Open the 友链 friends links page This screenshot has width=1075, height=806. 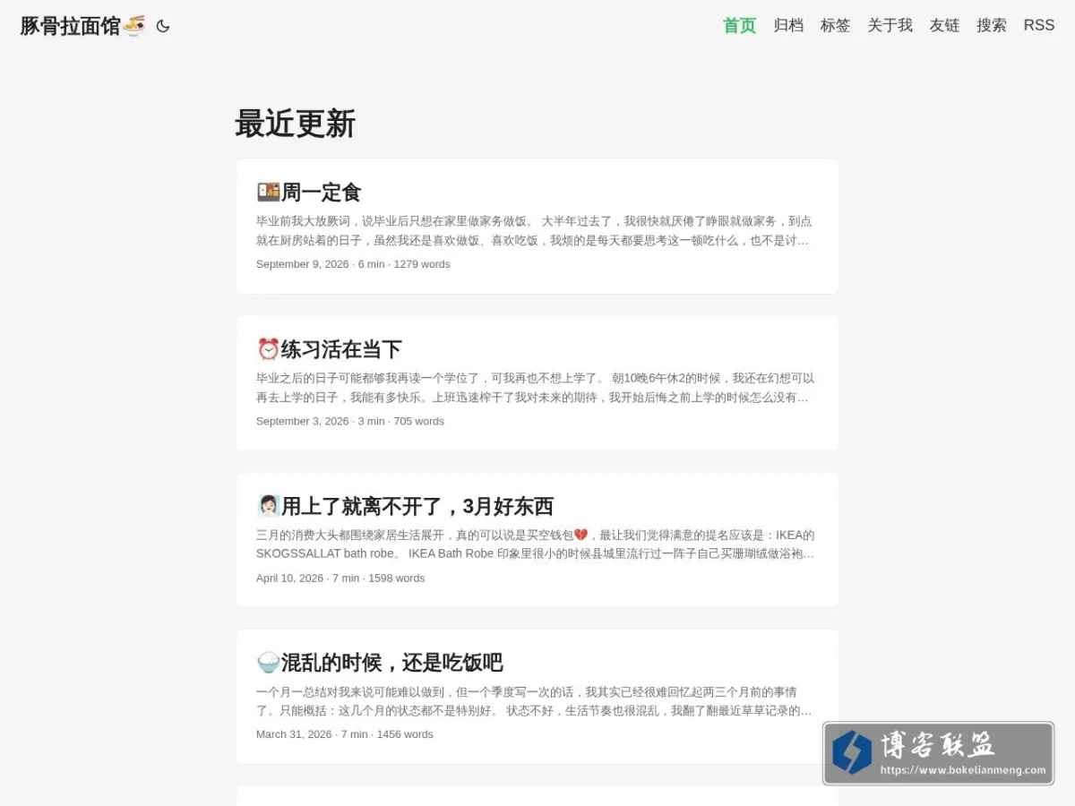tap(944, 25)
